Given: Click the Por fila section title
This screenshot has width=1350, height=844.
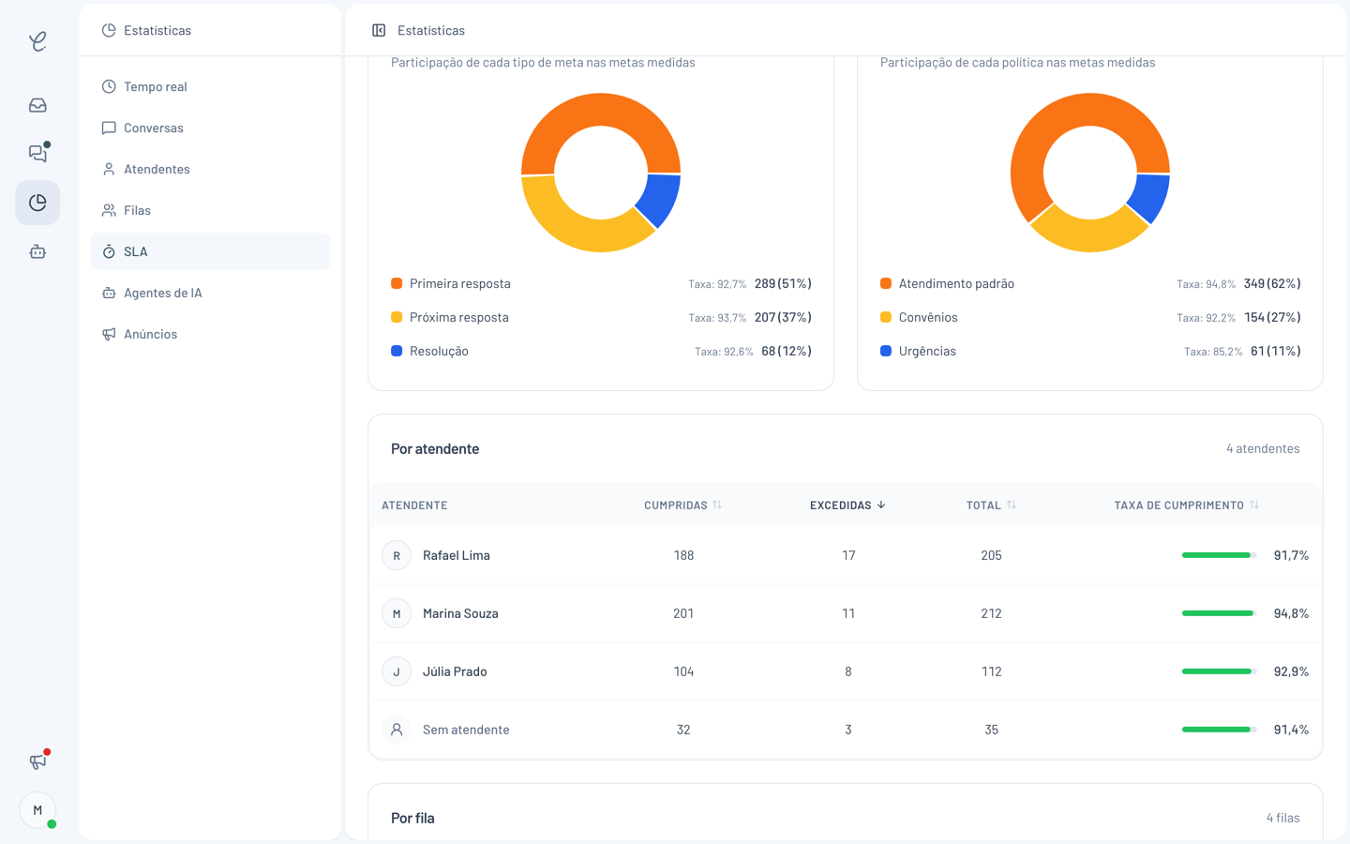Looking at the screenshot, I should pos(412,818).
